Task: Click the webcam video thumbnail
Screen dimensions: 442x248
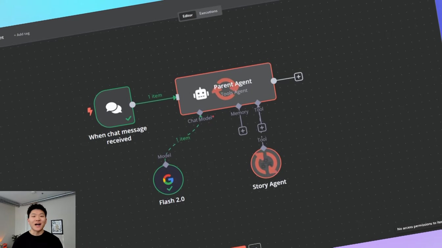Action: pos(38,219)
